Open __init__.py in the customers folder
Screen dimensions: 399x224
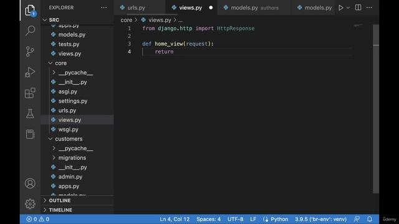point(72,167)
